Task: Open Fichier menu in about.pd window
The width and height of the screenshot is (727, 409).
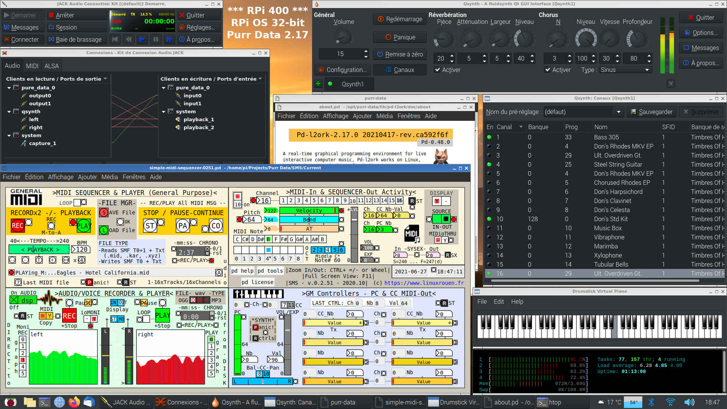Action: coord(286,116)
